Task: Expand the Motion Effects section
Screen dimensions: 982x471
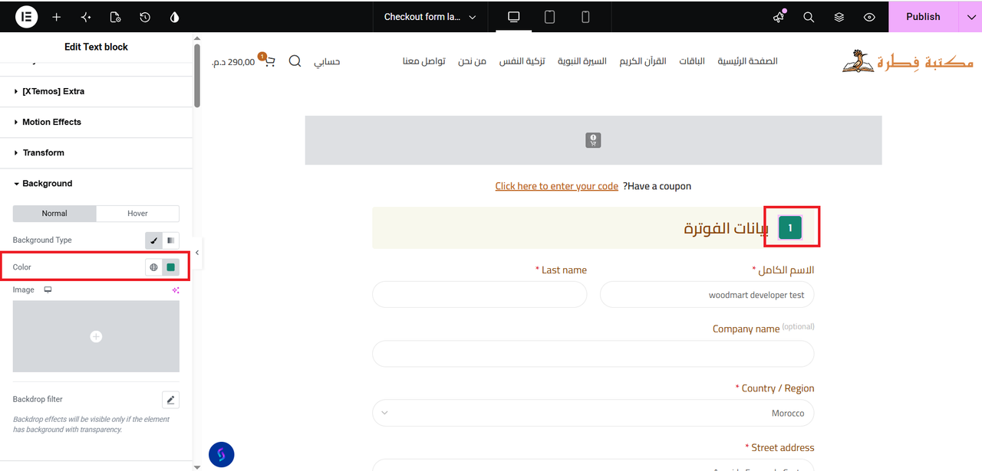Action: pyautogui.click(x=96, y=123)
